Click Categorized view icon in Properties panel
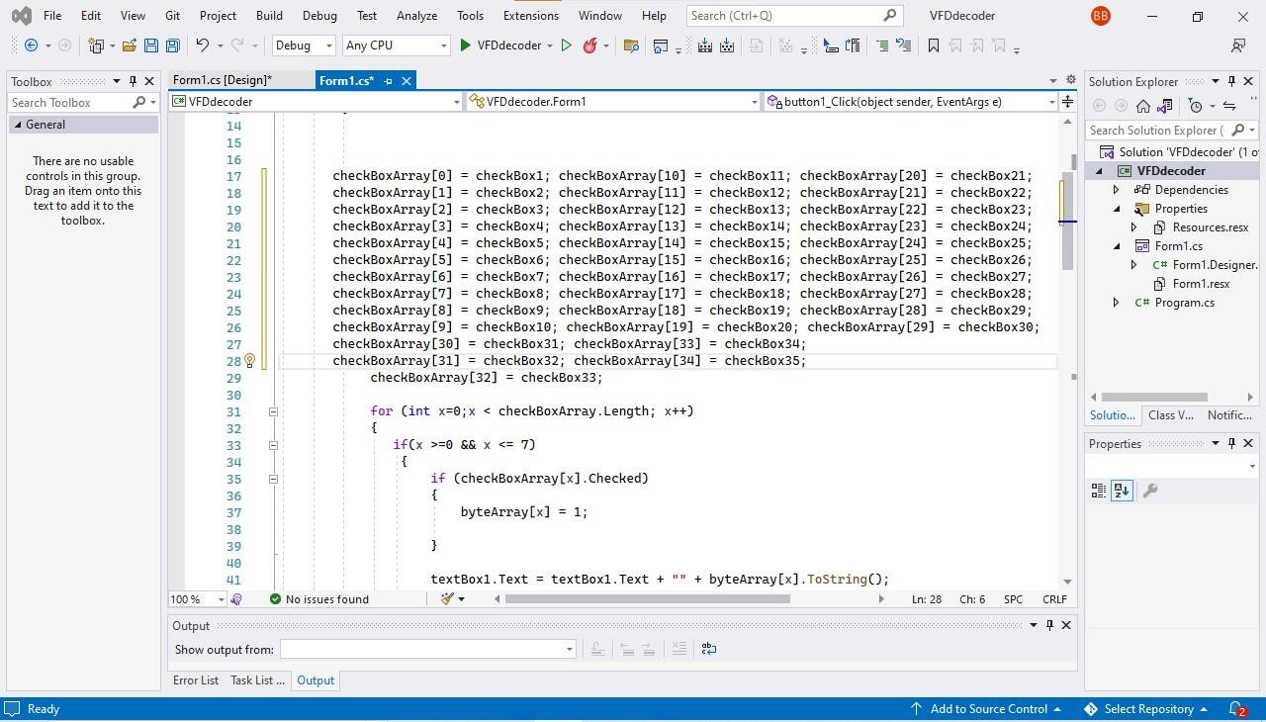This screenshot has width=1266, height=722. [x=1099, y=491]
